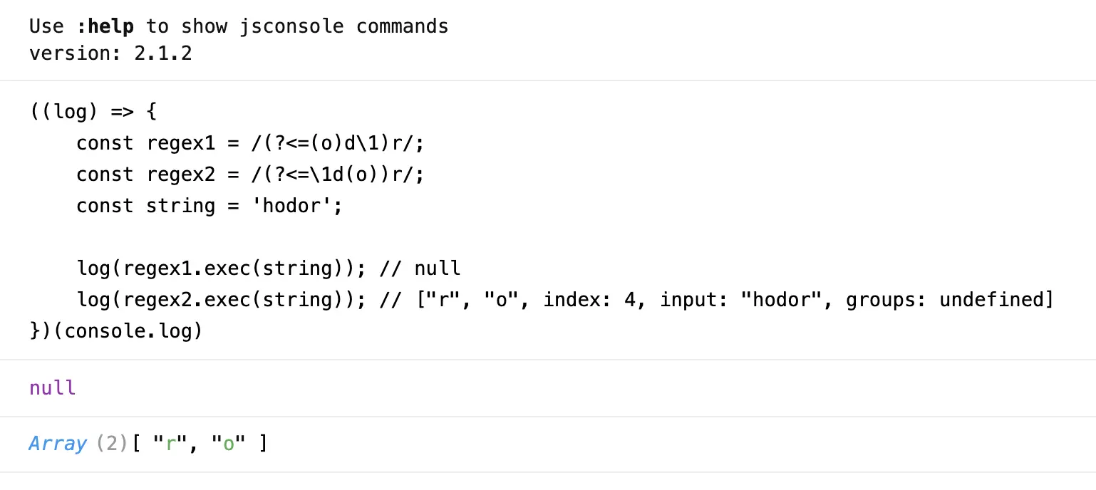
Task: Click the })(console.log) closing line
Action: pos(116,331)
